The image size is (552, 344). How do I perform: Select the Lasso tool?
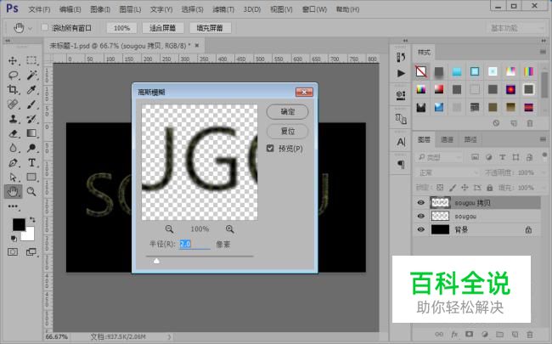13,75
